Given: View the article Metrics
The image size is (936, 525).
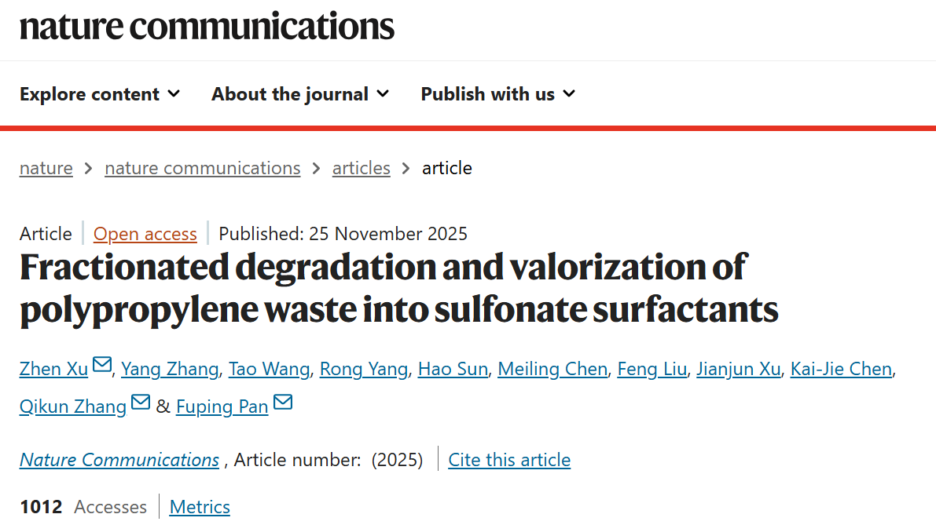Looking at the screenshot, I should 200,507.
